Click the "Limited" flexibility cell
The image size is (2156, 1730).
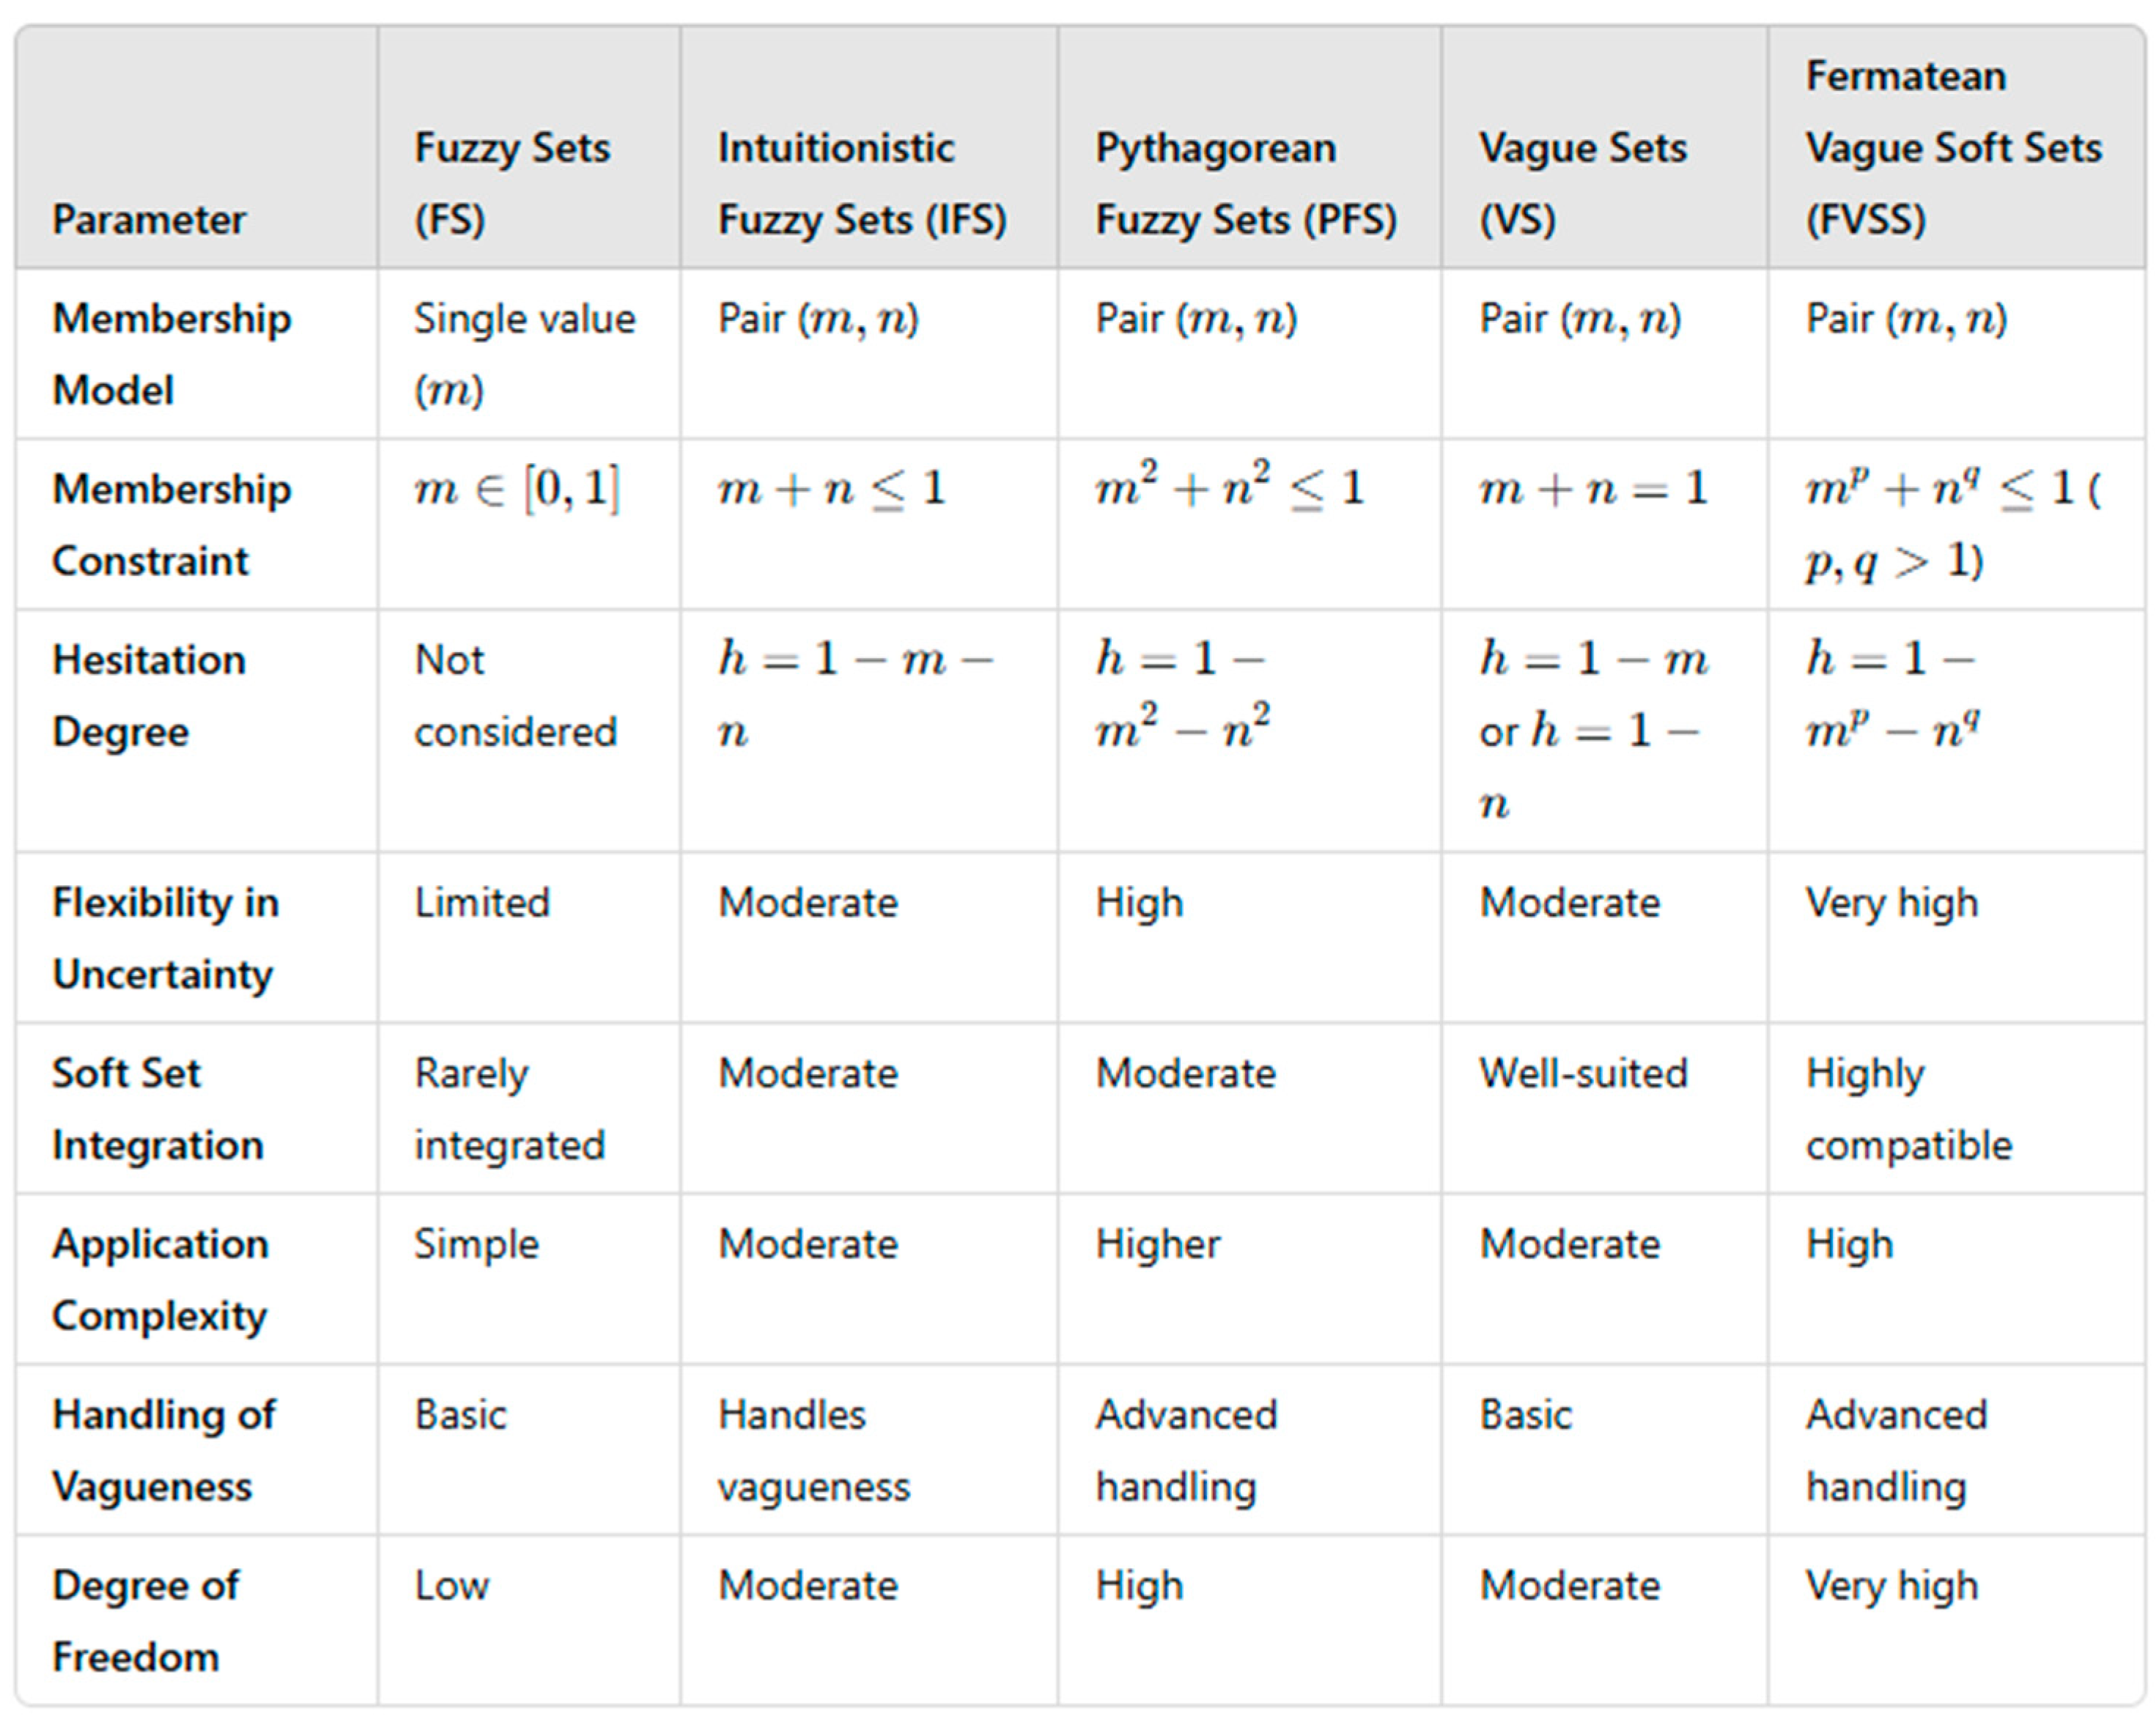(482, 903)
